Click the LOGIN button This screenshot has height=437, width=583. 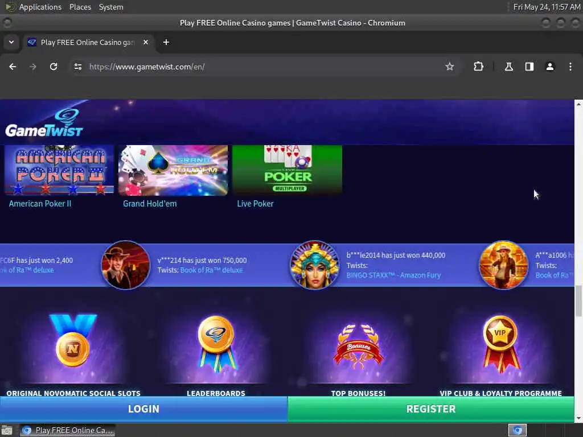coord(143,409)
